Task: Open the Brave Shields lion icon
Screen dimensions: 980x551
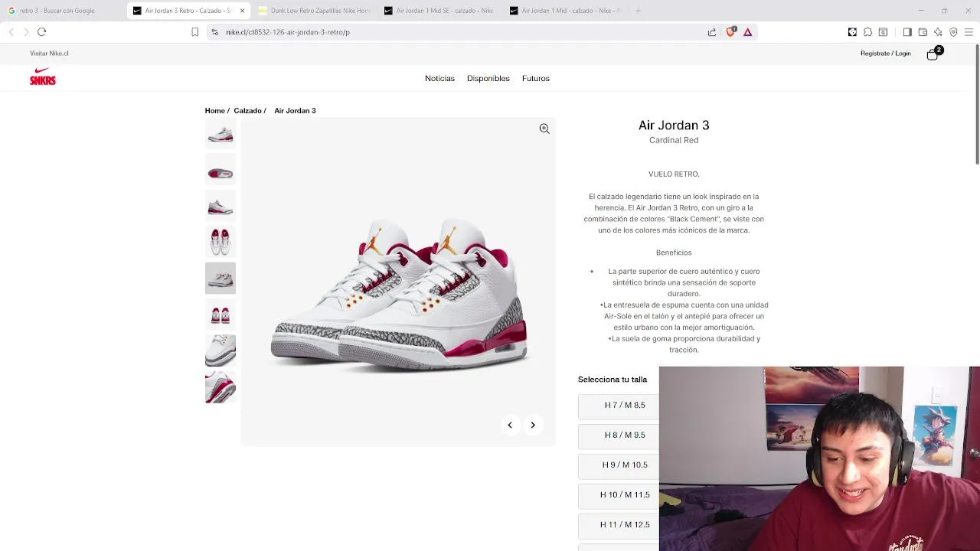Action: click(x=730, y=32)
